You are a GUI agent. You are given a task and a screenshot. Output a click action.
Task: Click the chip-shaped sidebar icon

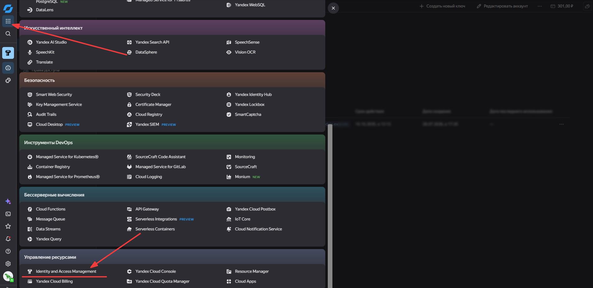point(8,80)
